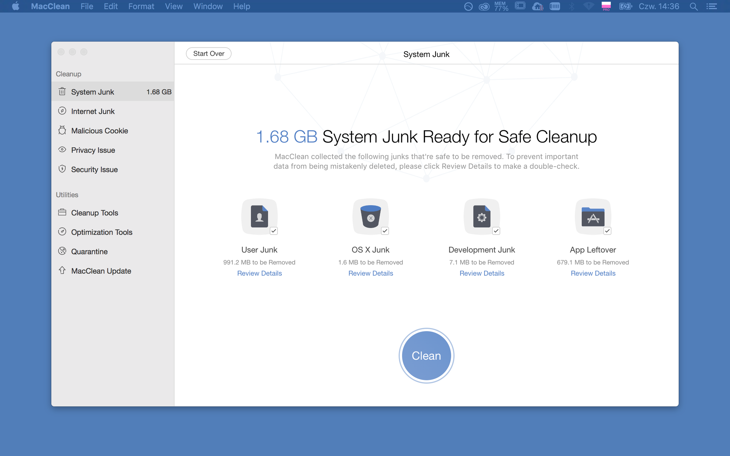Open the Help menu
This screenshot has height=456, width=730.
point(242,6)
